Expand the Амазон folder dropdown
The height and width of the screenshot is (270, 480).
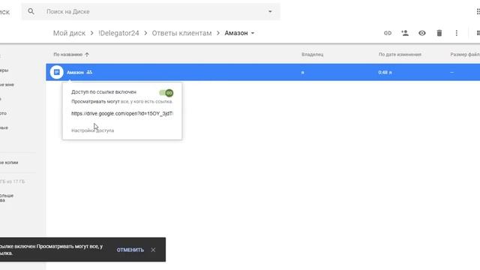pos(253,33)
